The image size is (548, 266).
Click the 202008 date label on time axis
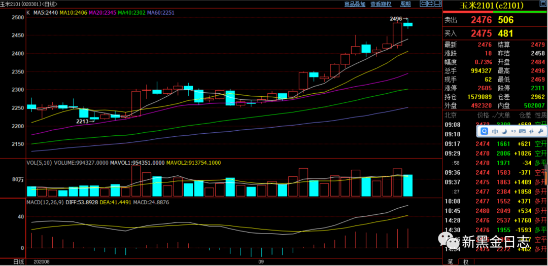(x=41, y=261)
